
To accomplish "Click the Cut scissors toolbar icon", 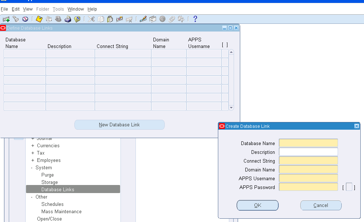I will point(91,19).
